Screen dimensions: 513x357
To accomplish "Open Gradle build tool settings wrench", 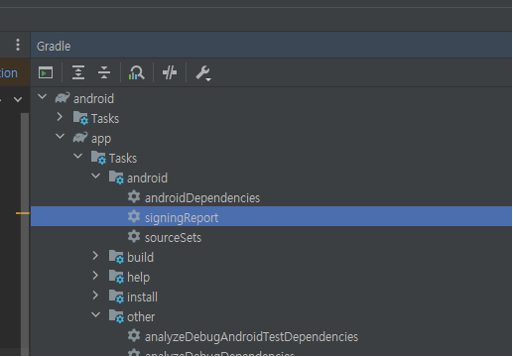I will [x=202, y=73].
